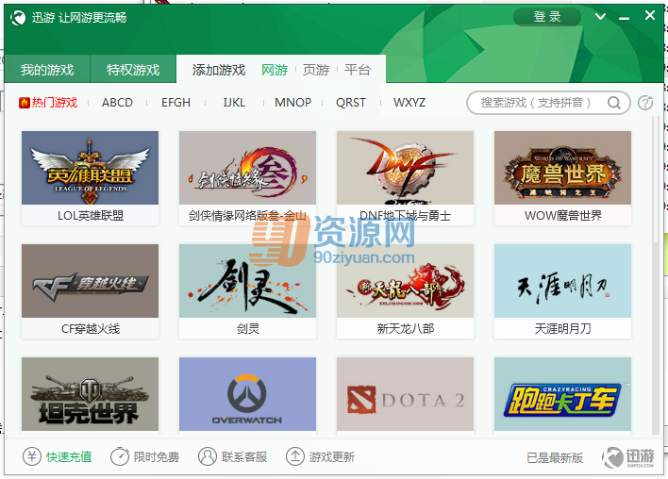
Task: Click the 剑灵 text label
Action: pos(247,329)
